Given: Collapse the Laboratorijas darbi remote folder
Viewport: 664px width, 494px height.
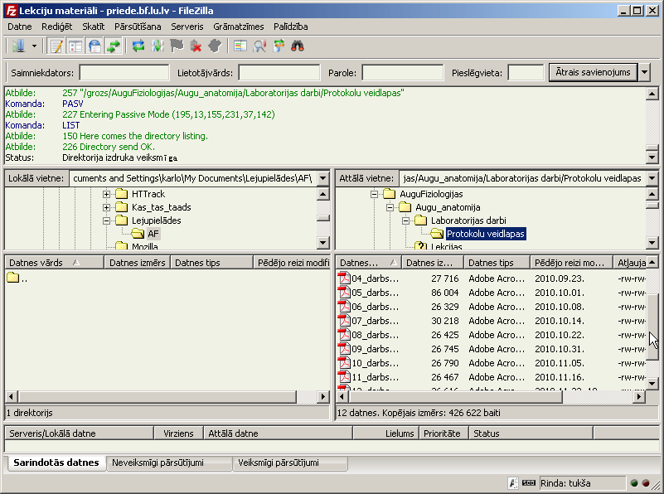Looking at the screenshot, I should (x=405, y=220).
